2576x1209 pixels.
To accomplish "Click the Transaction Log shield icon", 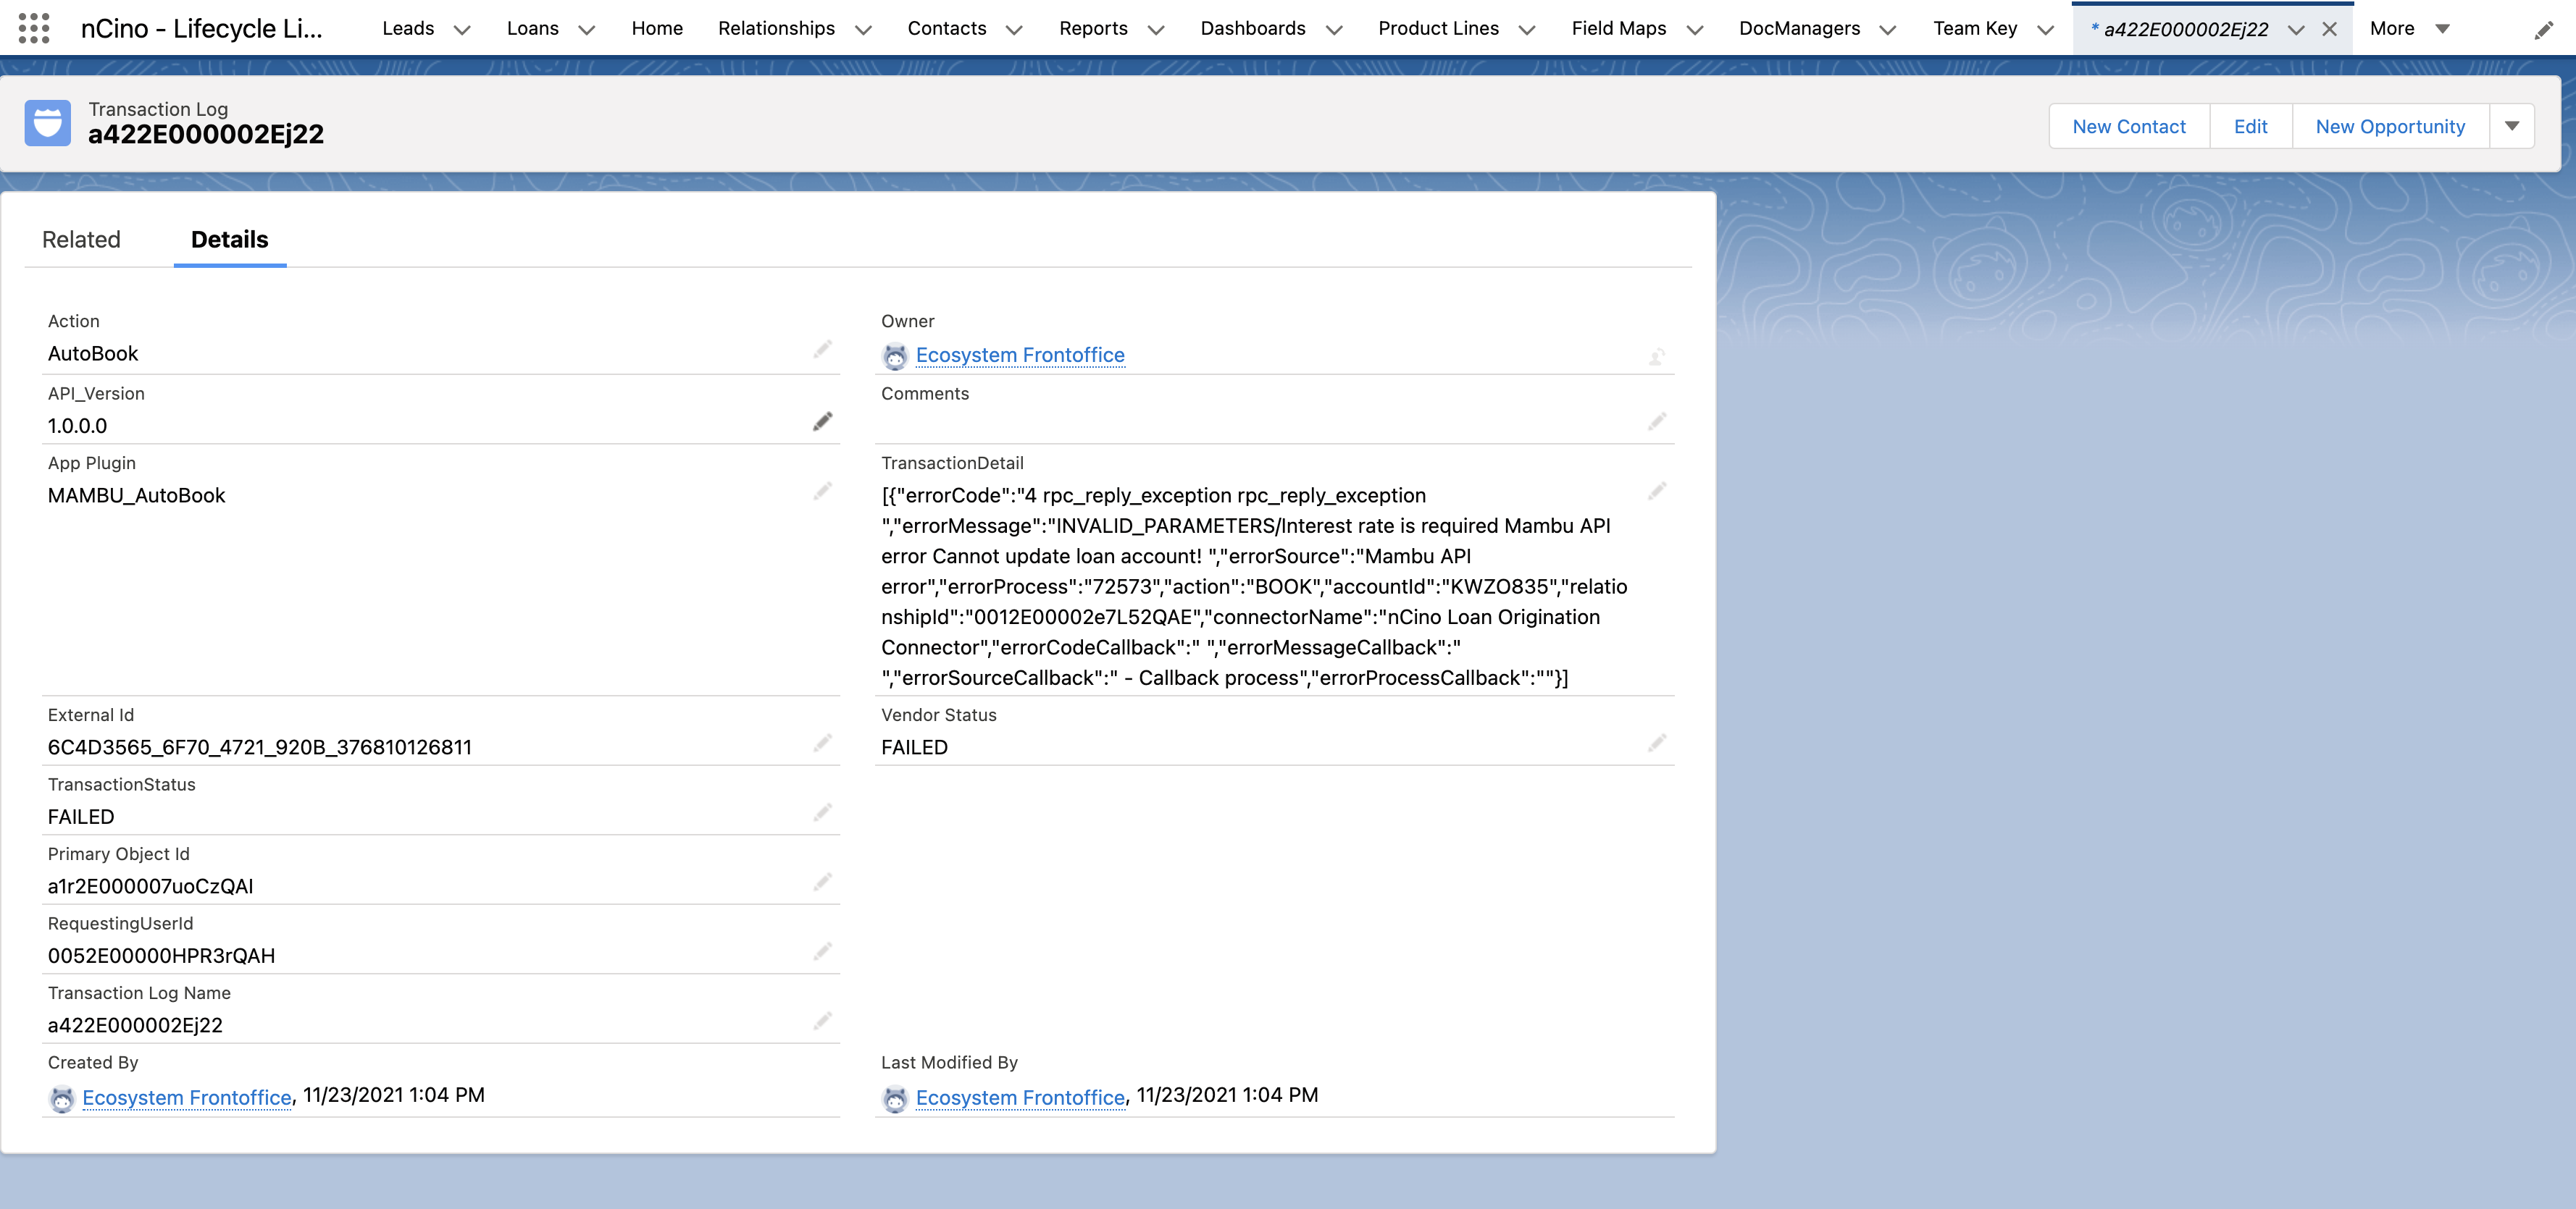I will tap(47, 122).
